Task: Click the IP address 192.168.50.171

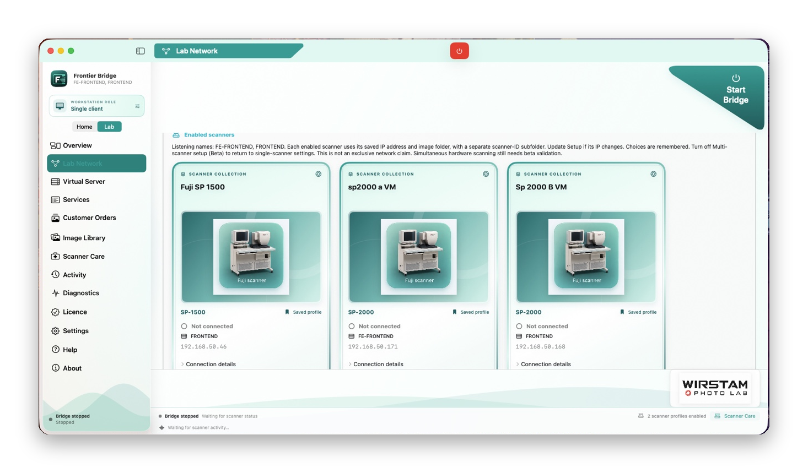Action: (373, 347)
